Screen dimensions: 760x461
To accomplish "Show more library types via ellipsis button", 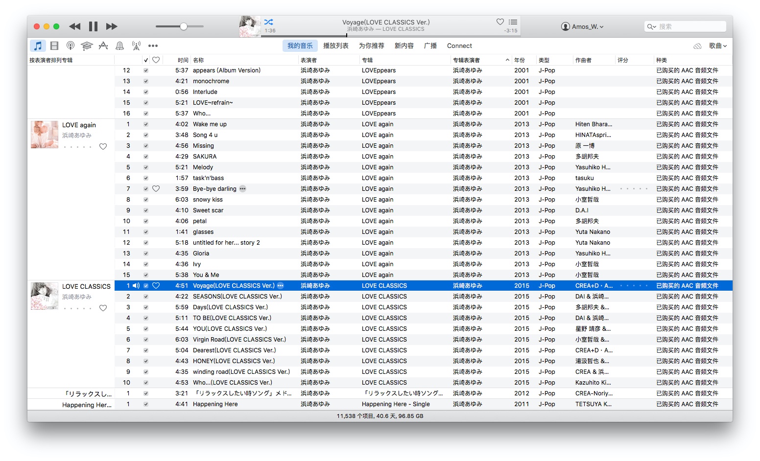I will [153, 46].
